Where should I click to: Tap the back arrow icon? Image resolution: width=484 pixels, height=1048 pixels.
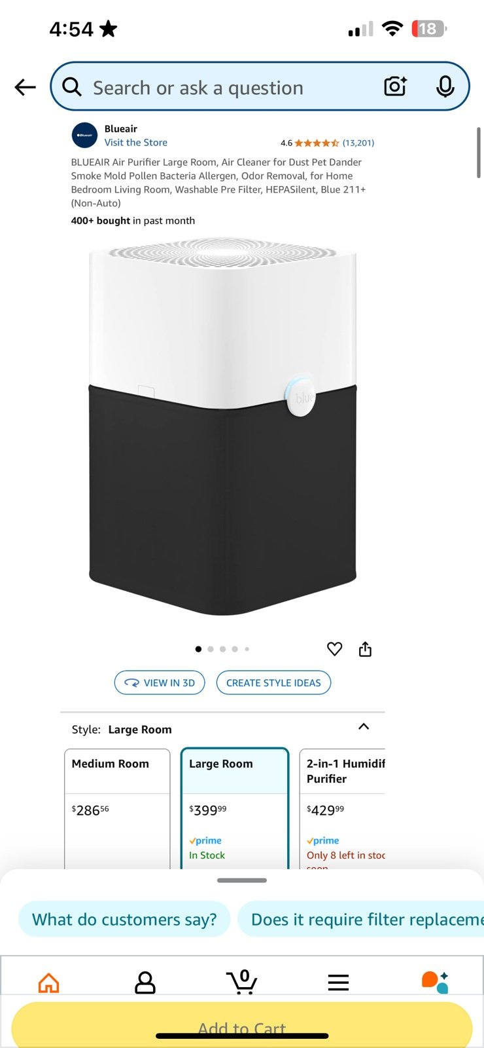coord(25,87)
